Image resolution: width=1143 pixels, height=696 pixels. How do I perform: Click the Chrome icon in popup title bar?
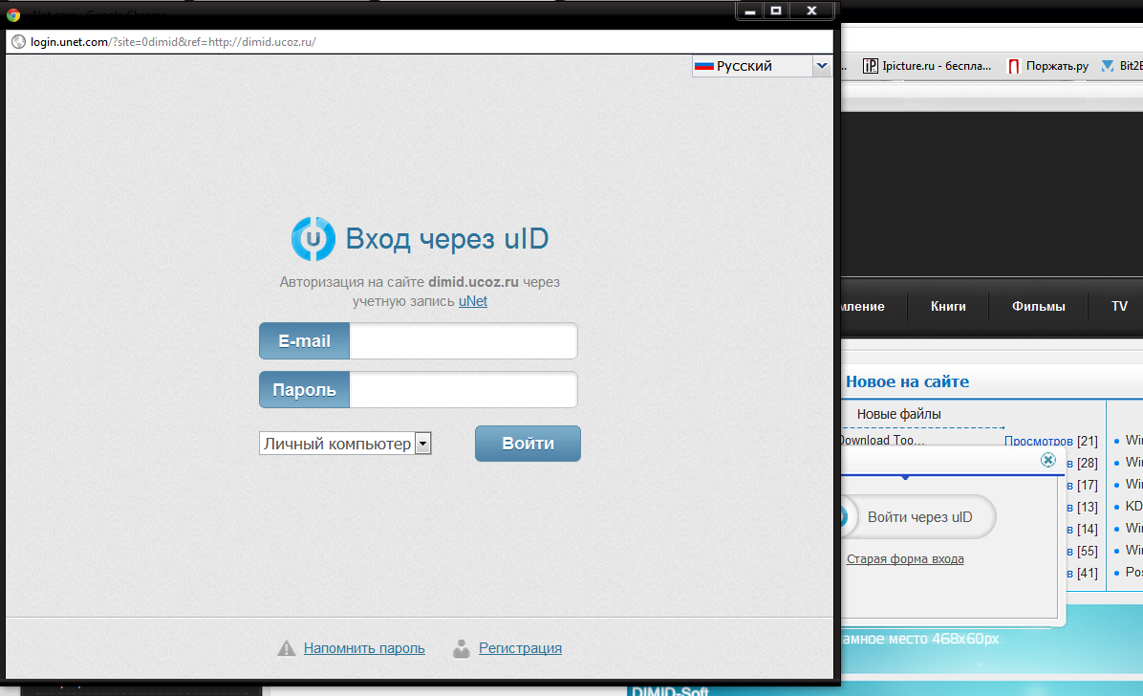pyautogui.click(x=13, y=13)
